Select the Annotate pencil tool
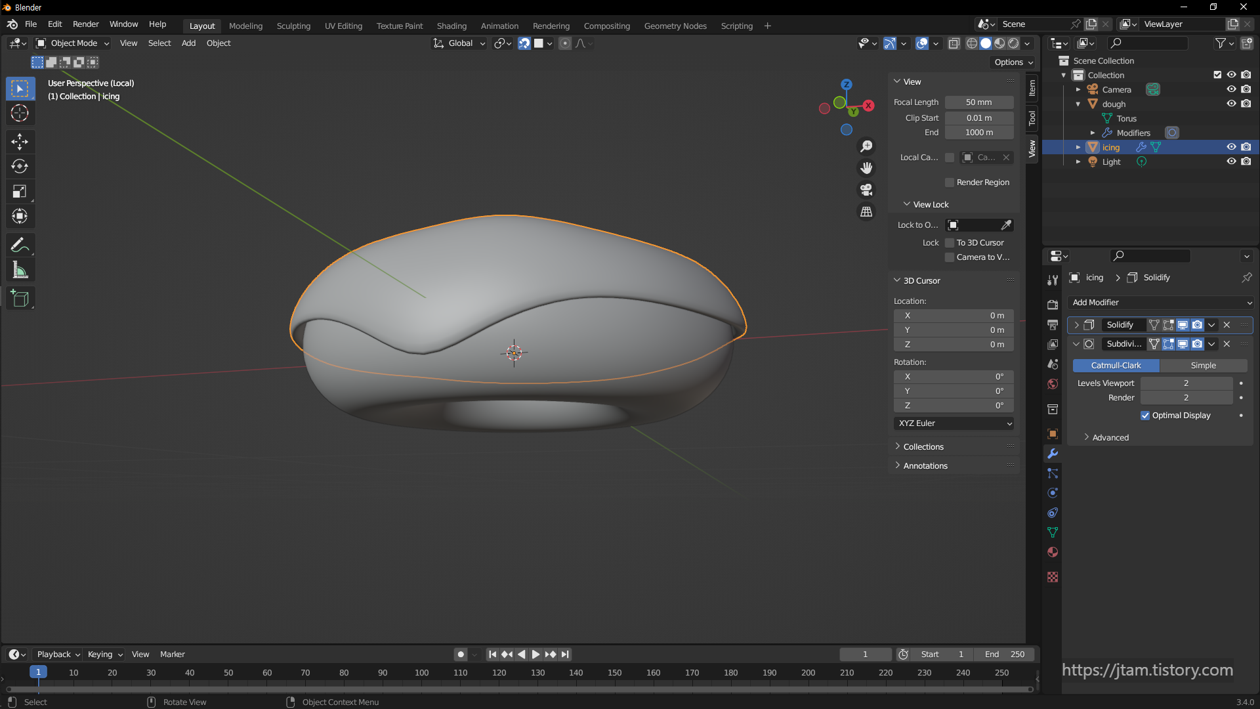Screen dimensions: 1260x709 pyautogui.click(x=20, y=245)
